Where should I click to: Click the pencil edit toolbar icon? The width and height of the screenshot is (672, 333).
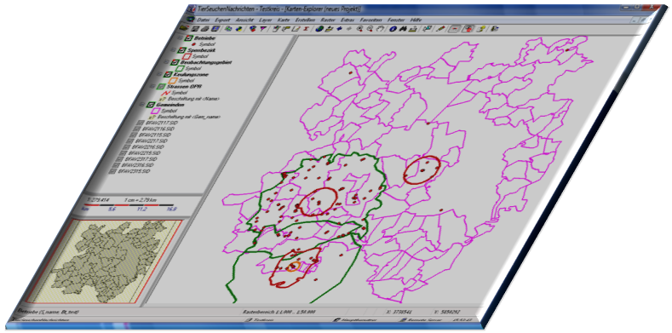tap(440, 29)
